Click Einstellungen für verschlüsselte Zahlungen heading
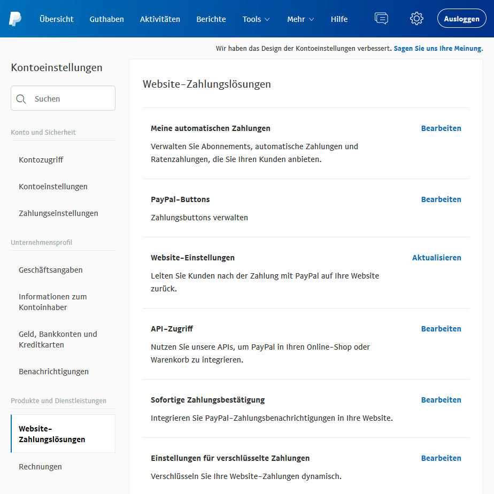The width and height of the screenshot is (494, 494). [230, 458]
